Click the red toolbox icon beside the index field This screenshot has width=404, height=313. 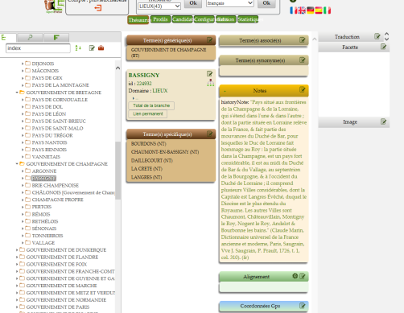[101, 48]
